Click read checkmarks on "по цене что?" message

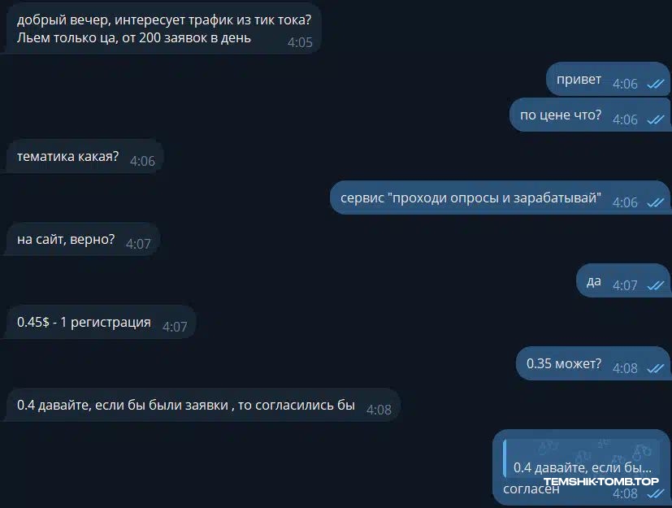[x=655, y=119]
